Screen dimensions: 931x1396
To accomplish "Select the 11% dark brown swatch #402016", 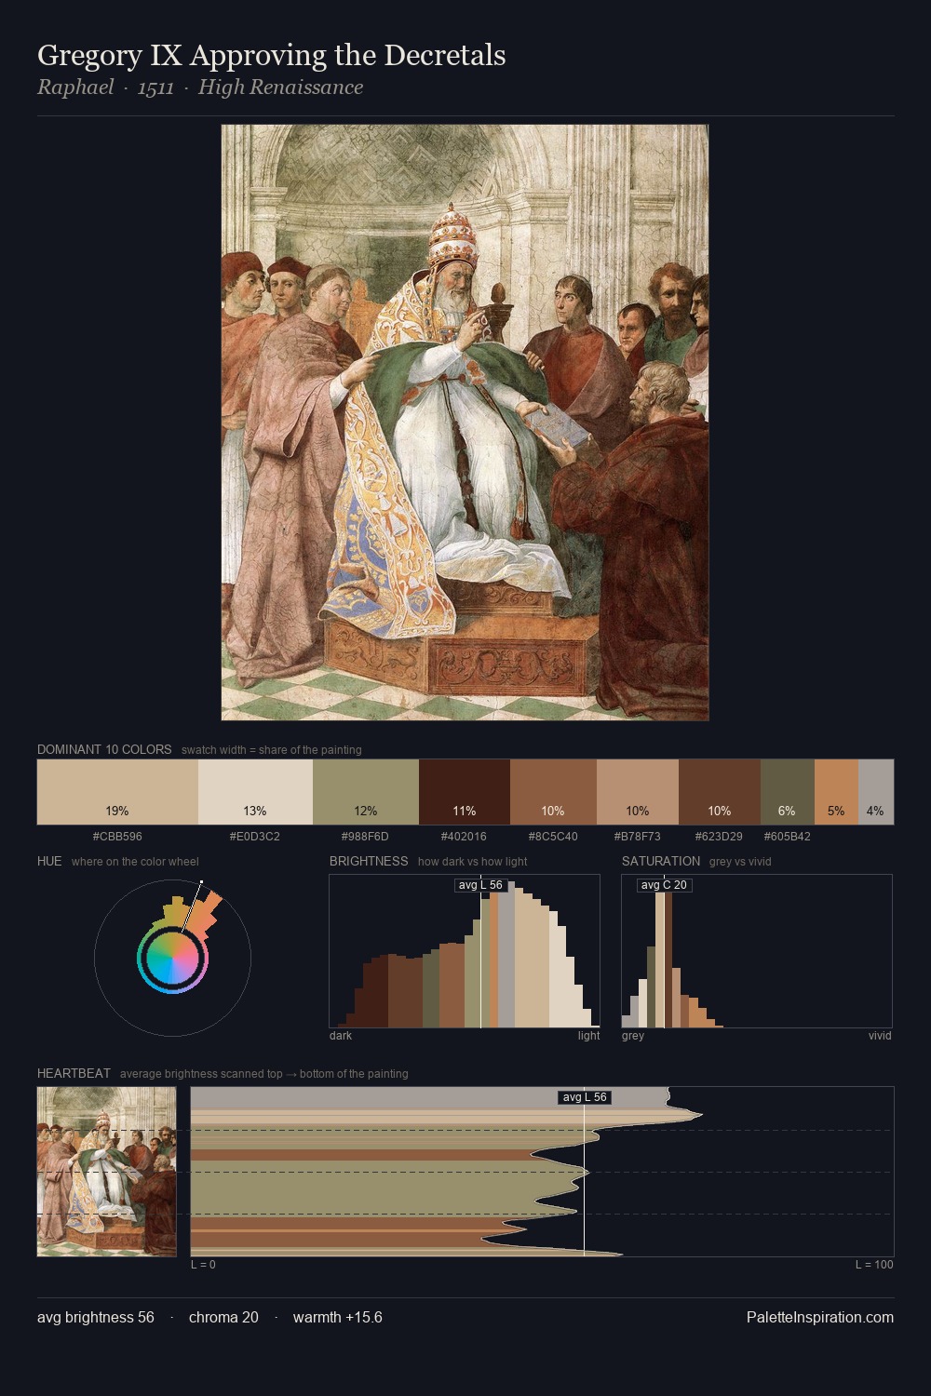I will click(465, 792).
